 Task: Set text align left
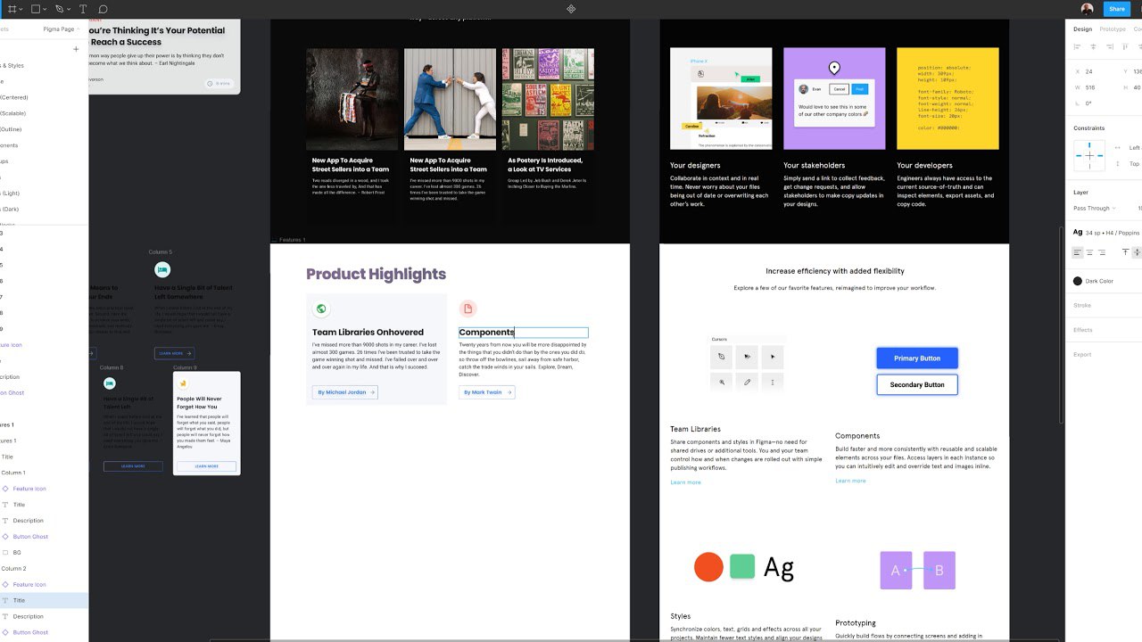pyautogui.click(x=1077, y=253)
